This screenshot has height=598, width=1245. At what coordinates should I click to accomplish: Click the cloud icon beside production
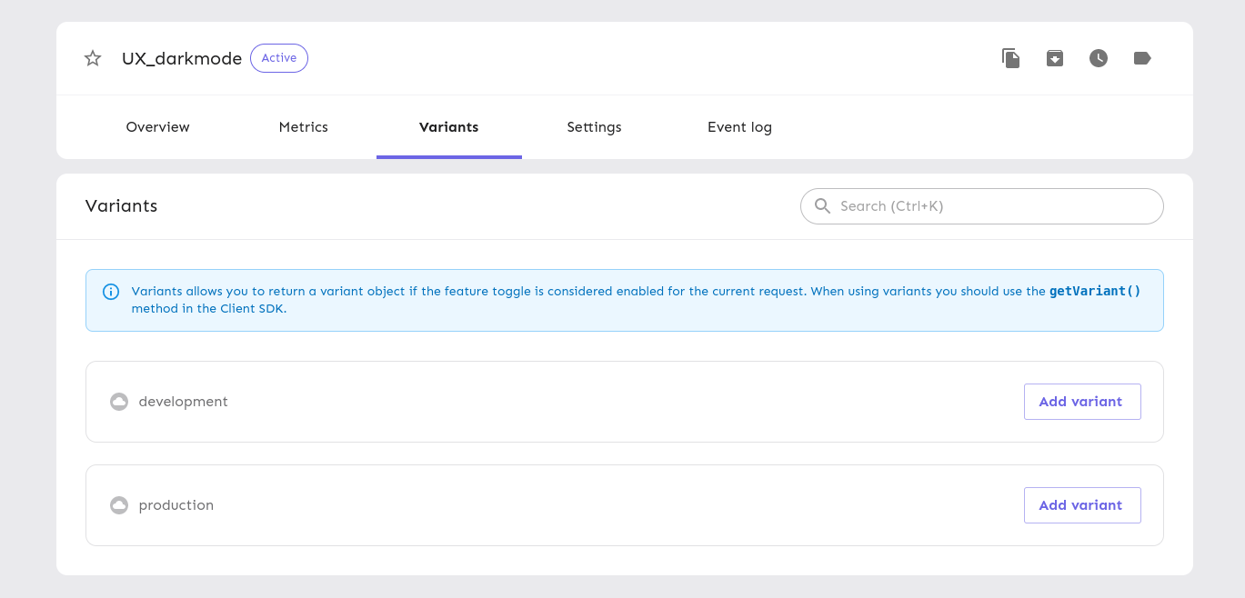tap(119, 505)
